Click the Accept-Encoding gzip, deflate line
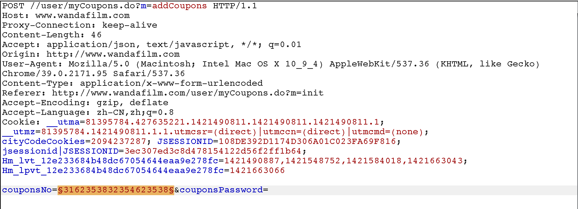Viewport: 578px width, 209px height. tap(85, 103)
